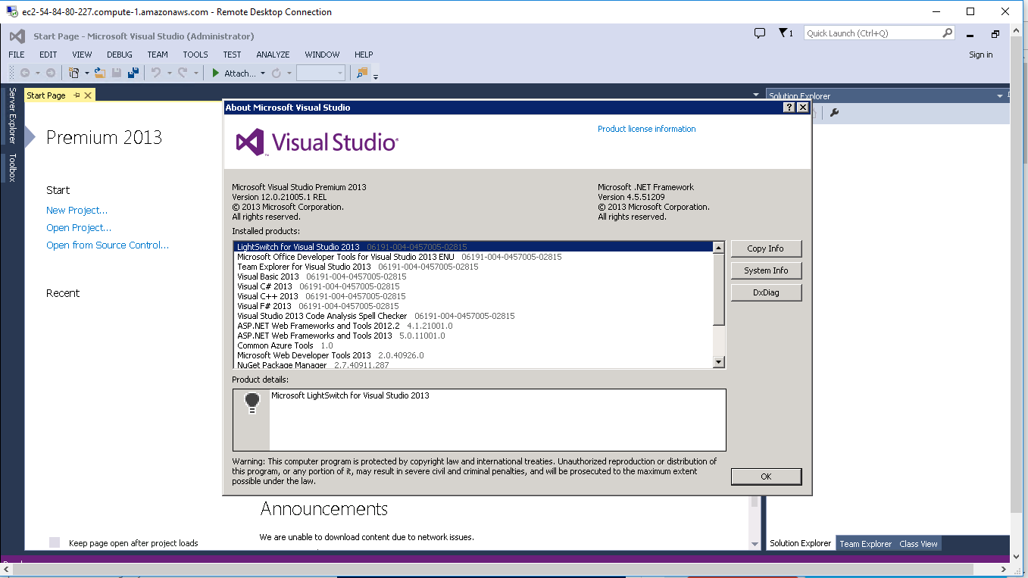Image resolution: width=1028 pixels, height=578 pixels.
Task: Enable Keep page open after project loads
Action: coord(55,542)
